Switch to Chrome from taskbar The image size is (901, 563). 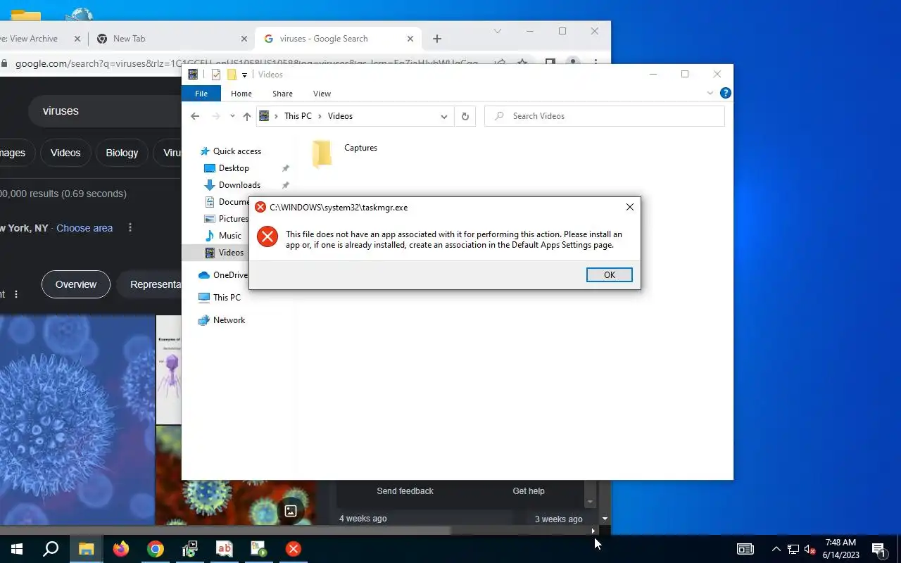(x=156, y=549)
